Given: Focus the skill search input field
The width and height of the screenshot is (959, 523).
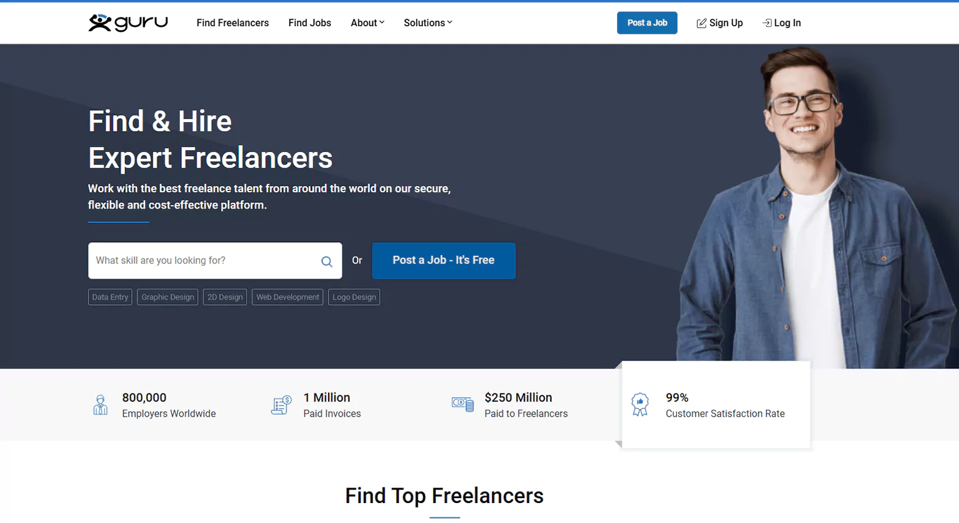Looking at the screenshot, I should click(202, 261).
